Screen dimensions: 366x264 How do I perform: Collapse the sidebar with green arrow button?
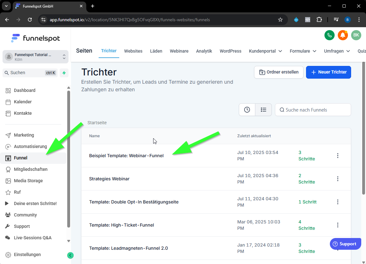pos(70,255)
